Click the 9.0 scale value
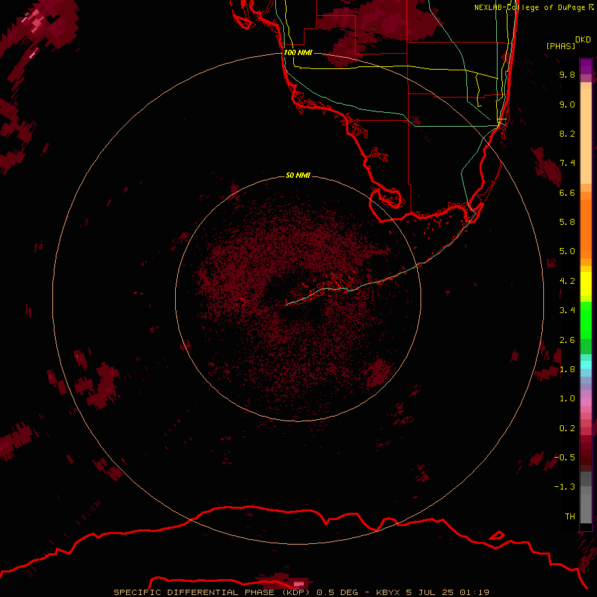The width and height of the screenshot is (597, 597). point(567,104)
